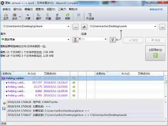Open the 操作(A) menu
Viewport: 168px width, 126px height.
pos(18,9)
